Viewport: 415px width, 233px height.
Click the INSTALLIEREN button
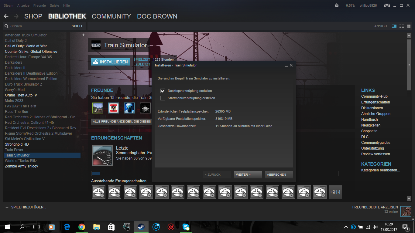tap(111, 62)
